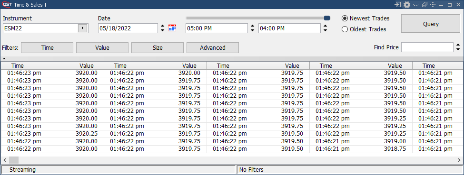Decrease the 04:00 PM time stepper
Image resolution: width=464 pixels, height=175 pixels.
coord(325,31)
